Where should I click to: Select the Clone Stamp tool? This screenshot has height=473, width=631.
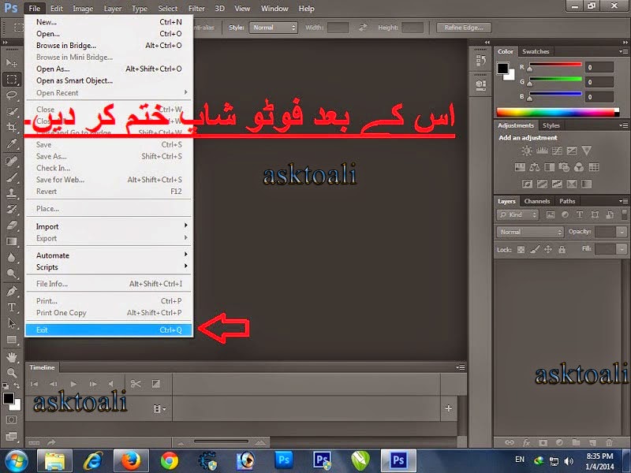pyautogui.click(x=12, y=193)
